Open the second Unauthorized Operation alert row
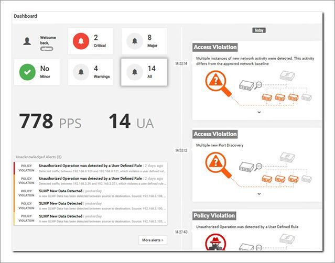 pyautogui.click(x=90, y=180)
